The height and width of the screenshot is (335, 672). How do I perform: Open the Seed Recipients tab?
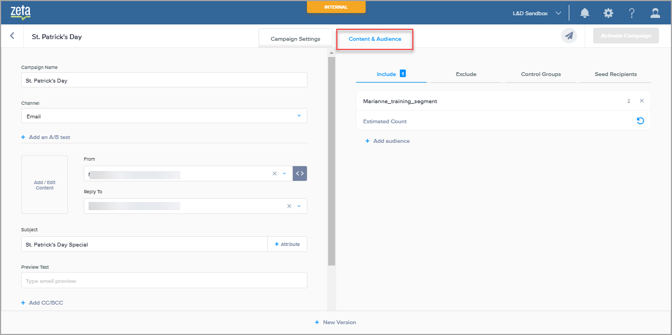(616, 74)
